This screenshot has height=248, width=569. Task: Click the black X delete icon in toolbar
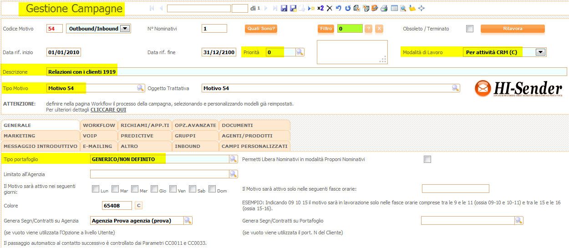pyautogui.click(x=330, y=8)
